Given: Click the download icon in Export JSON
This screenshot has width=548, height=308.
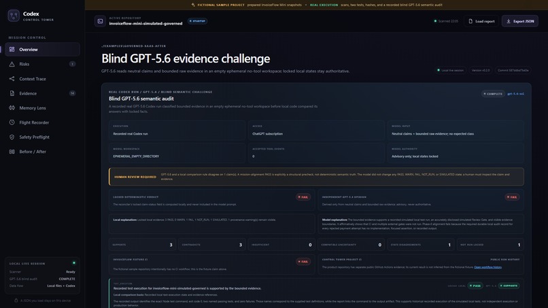Looking at the screenshot, I should point(509,21).
